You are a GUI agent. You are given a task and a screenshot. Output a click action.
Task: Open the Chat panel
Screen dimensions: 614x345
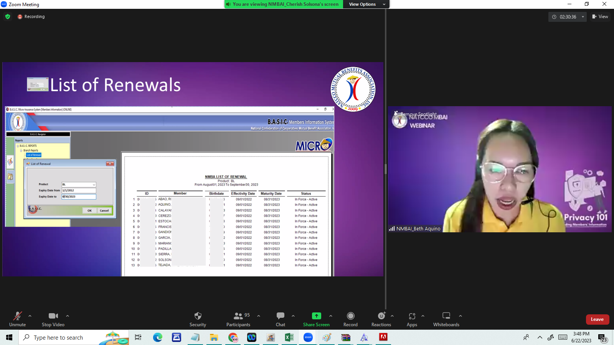(281, 319)
